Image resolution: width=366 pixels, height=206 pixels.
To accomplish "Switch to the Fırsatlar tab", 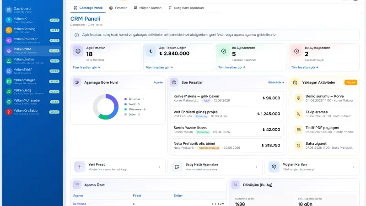I will (x=118, y=8).
